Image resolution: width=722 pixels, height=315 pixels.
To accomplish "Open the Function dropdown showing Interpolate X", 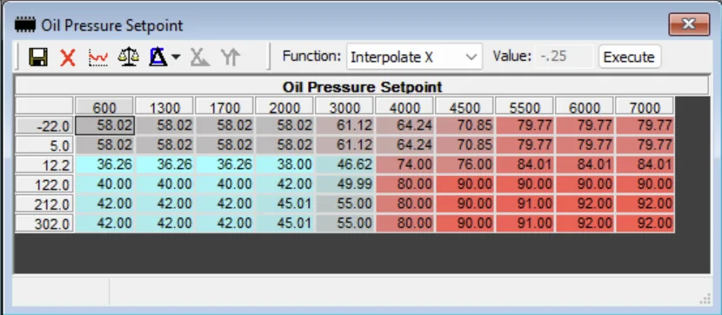I will (x=414, y=57).
